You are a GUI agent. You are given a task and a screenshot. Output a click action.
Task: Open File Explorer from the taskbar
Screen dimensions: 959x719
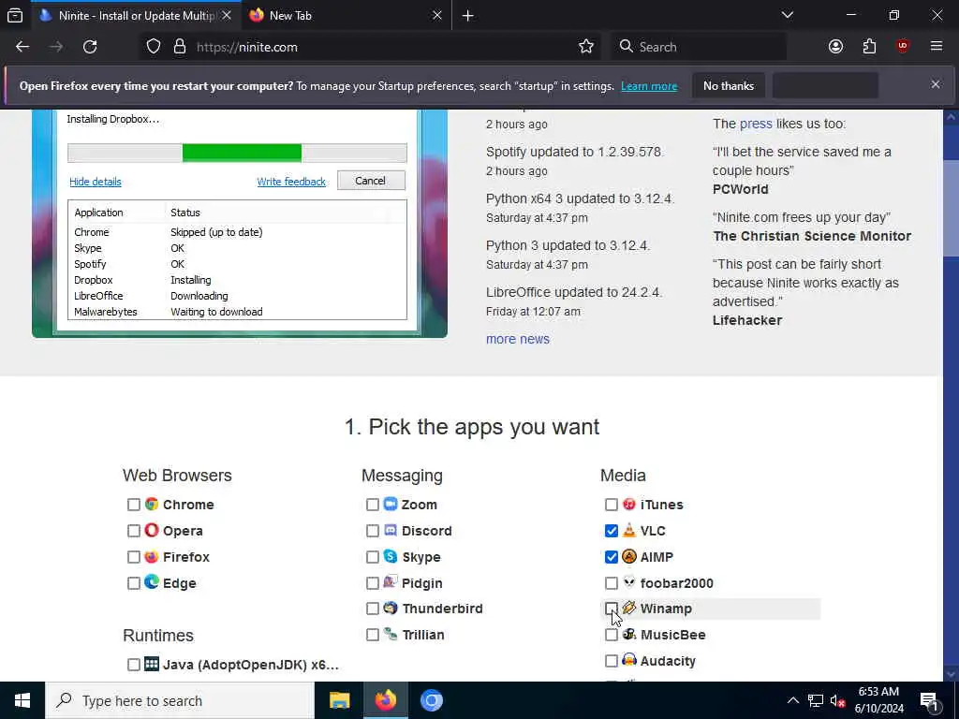coord(339,700)
